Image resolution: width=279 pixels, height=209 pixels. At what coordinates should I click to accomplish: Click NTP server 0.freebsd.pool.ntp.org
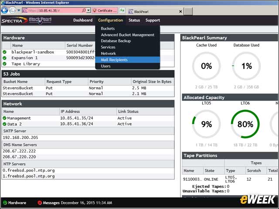click(29, 170)
